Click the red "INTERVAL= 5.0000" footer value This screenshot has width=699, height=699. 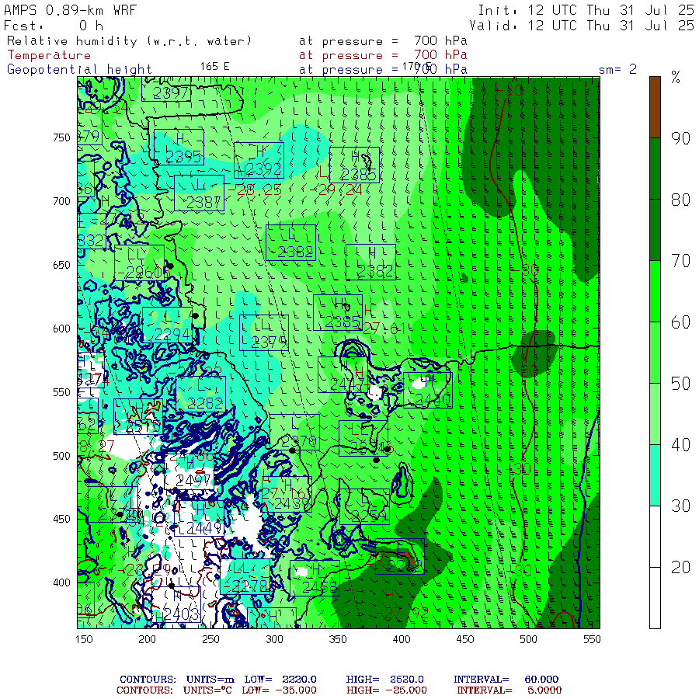509,690
